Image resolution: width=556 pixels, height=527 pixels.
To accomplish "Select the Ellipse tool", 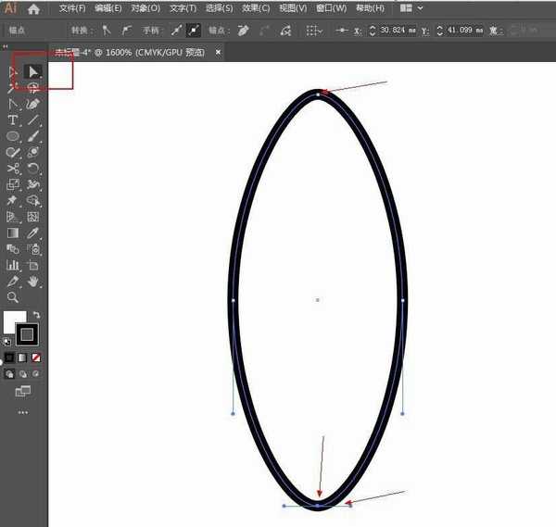I will tap(13, 136).
